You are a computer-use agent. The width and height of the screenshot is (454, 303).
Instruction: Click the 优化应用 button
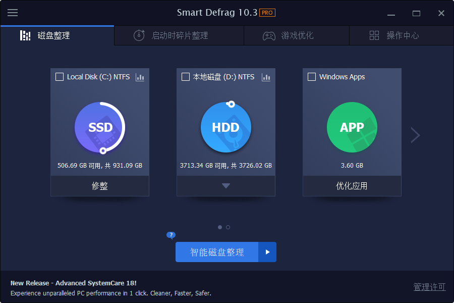click(x=352, y=186)
